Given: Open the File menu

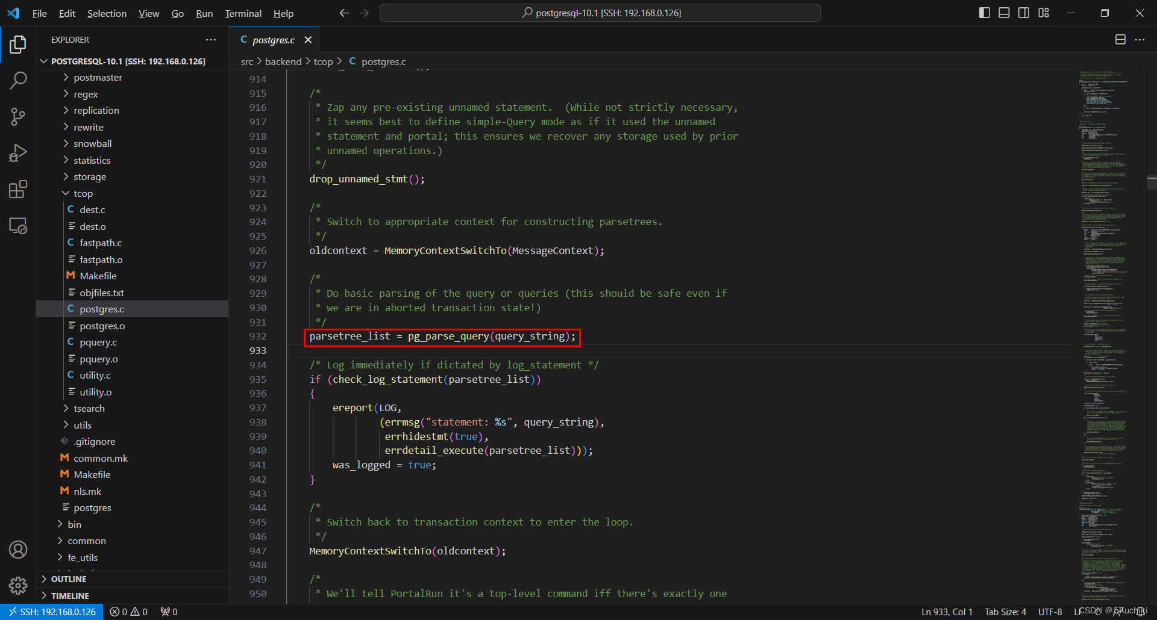Looking at the screenshot, I should (x=39, y=13).
